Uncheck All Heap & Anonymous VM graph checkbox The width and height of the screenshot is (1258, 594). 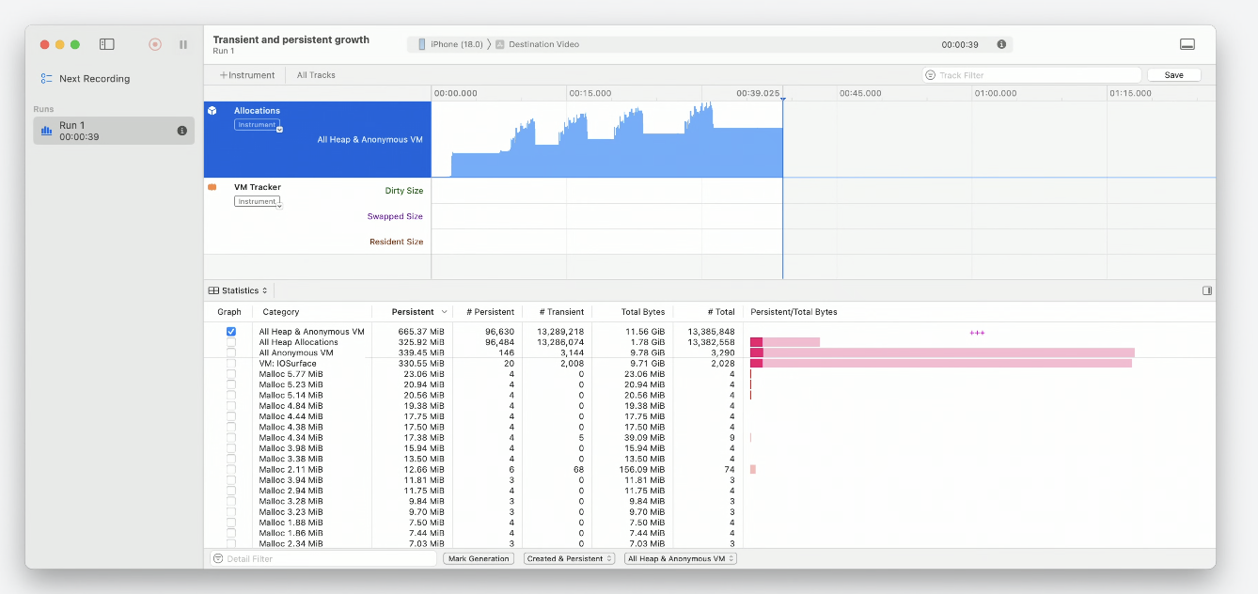point(231,332)
